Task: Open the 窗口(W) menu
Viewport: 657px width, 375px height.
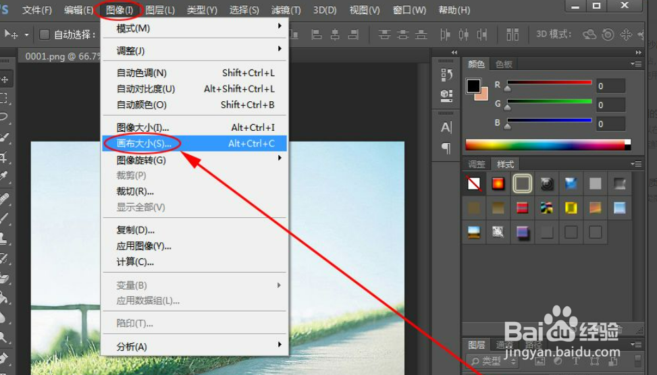Action: pos(409,10)
